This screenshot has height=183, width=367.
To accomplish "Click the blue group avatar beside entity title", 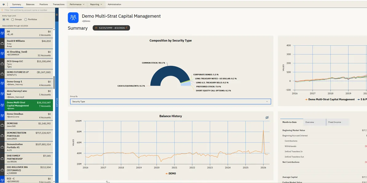I will pyautogui.click(x=73, y=17).
